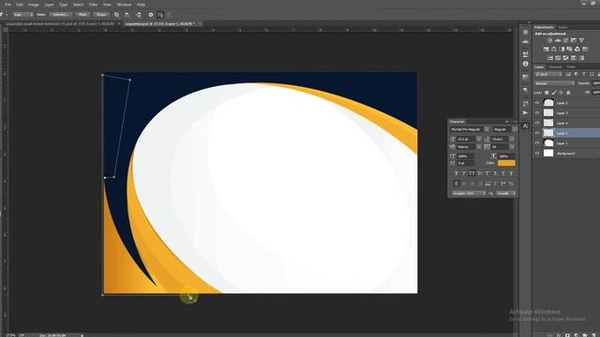600x337 pixels.
Task: Open the Metrics kerning dropdown arrow
Action: (479, 147)
